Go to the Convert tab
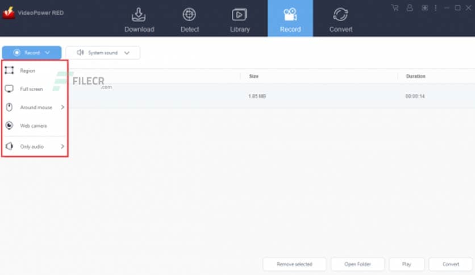The width and height of the screenshot is (475, 275). point(340,20)
